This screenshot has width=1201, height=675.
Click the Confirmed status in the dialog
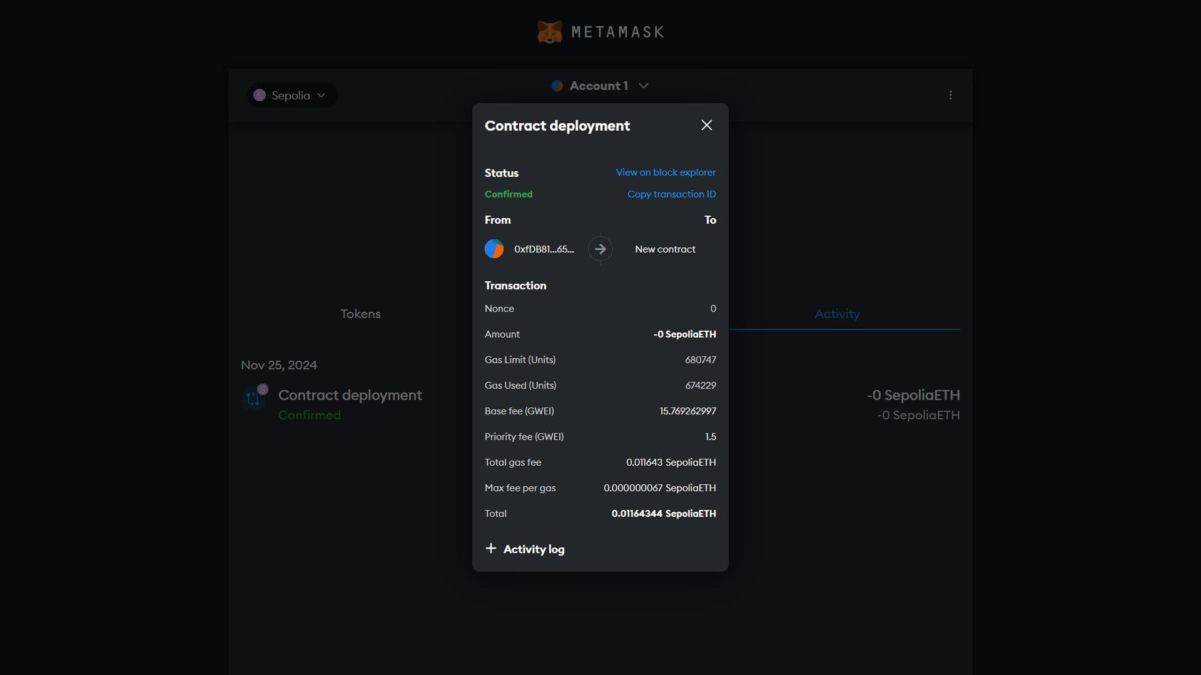click(x=509, y=194)
